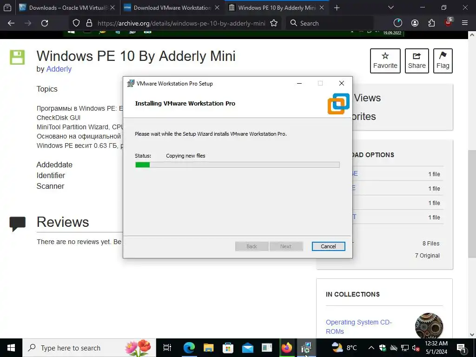Click the site padlock icon
The height and width of the screenshot is (357, 476).
coord(89,23)
